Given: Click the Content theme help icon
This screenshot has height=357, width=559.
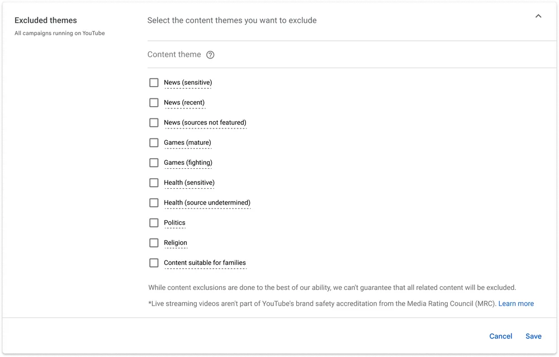Looking at the screenshot, I should [210, 55].
